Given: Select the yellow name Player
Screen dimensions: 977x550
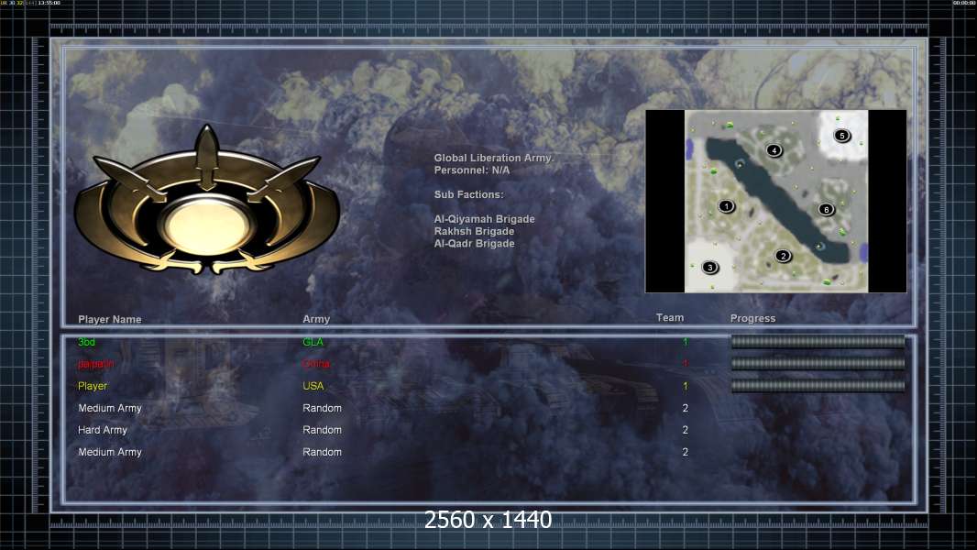Looking at the screenshot, I should pyautogui.click(x=93, y=386).
